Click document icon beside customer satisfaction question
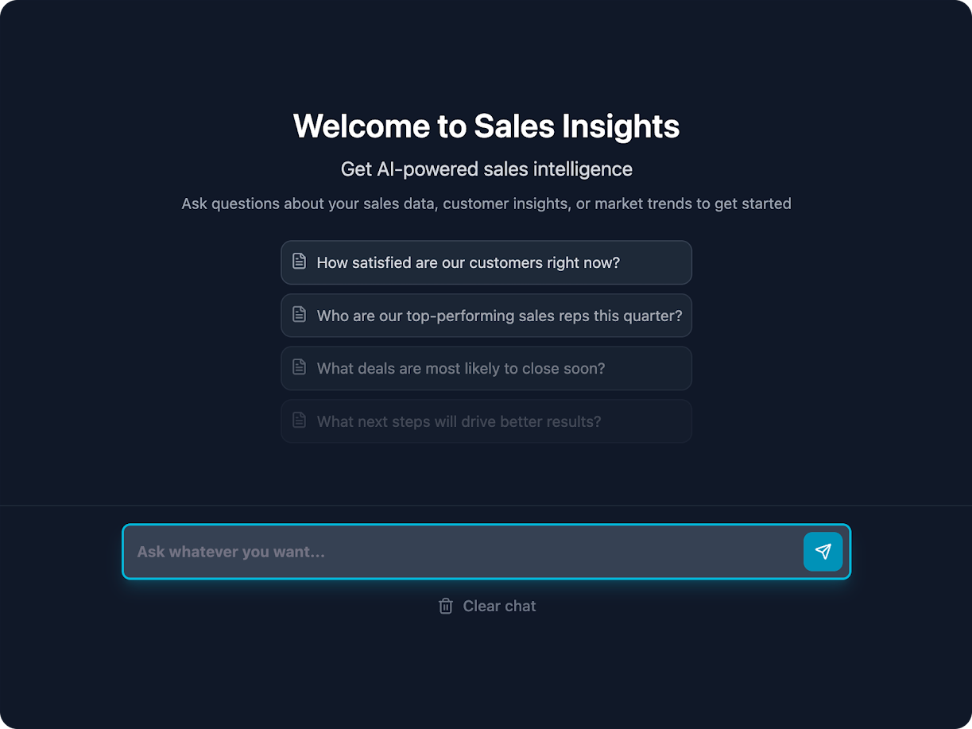 pyautogui.click(x=299, y=262)
